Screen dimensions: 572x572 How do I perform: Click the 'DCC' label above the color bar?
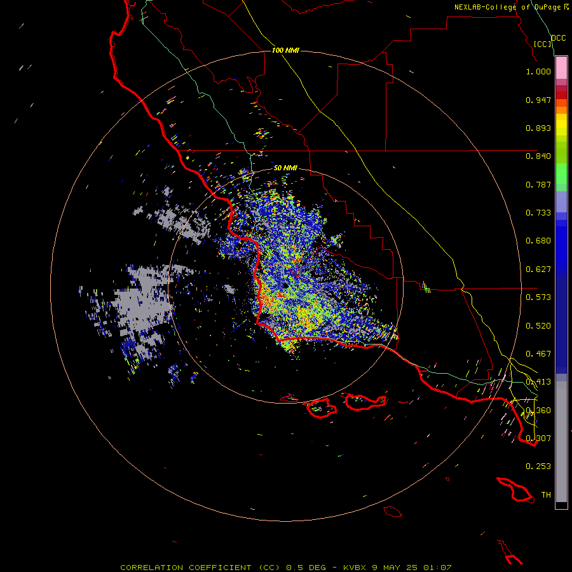pos(559,38)
